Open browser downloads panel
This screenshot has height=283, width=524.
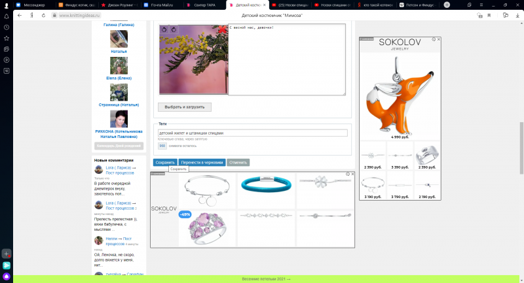coord(517,15)
